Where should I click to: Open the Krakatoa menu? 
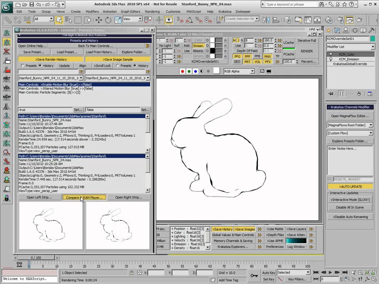click(x=225, y=11)
